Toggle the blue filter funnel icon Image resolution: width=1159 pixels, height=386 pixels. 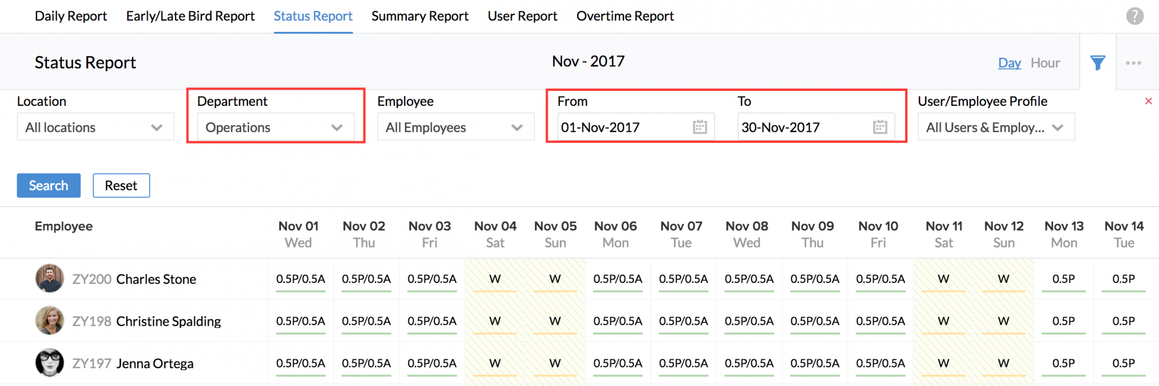pos(1098,63)
